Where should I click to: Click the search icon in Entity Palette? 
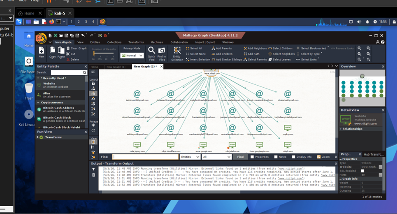click(x=85, y=73)
